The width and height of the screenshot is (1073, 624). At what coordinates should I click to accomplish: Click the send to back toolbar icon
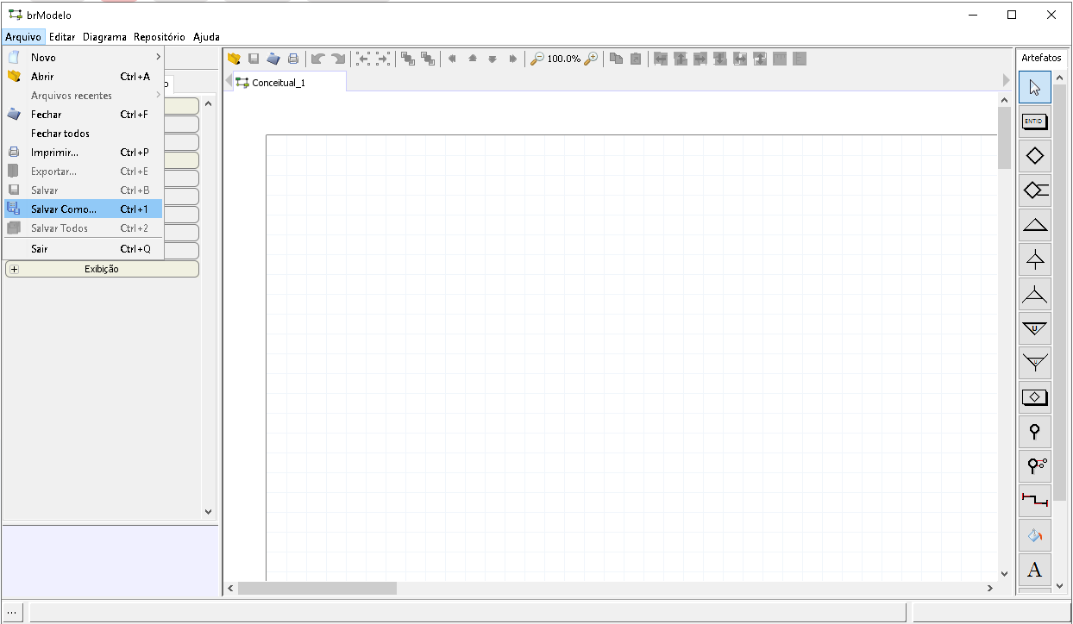coord(428,59)
